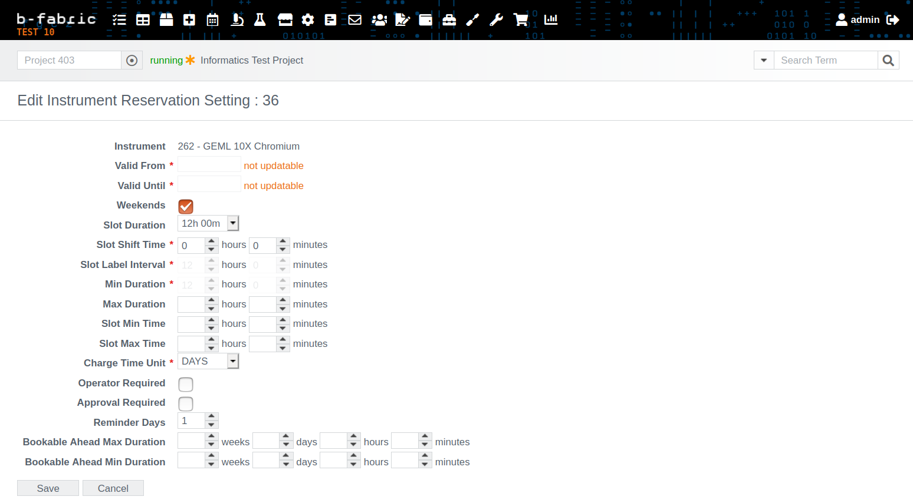Viewport: 913px width, 503px height.
Task: Click the Slot Shift Time minutes stepper
Action: click(270, 245)
